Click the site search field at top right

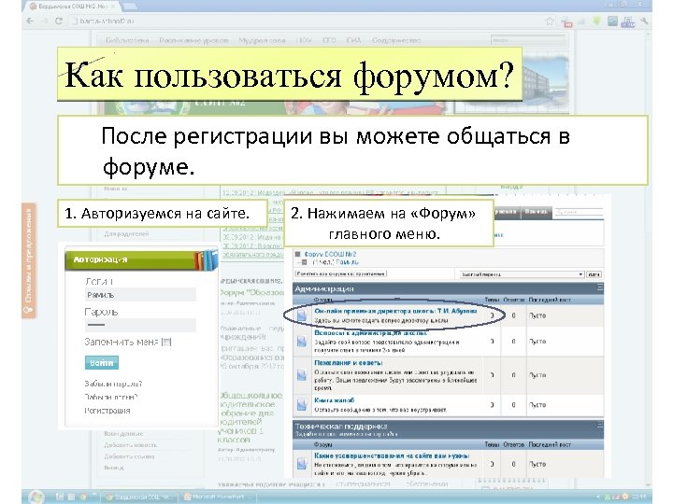click(527, 40)
